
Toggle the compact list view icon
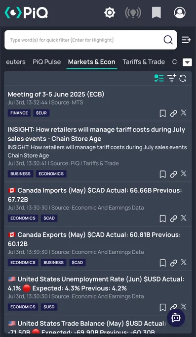pyautogui.click(x=159, y=78)
